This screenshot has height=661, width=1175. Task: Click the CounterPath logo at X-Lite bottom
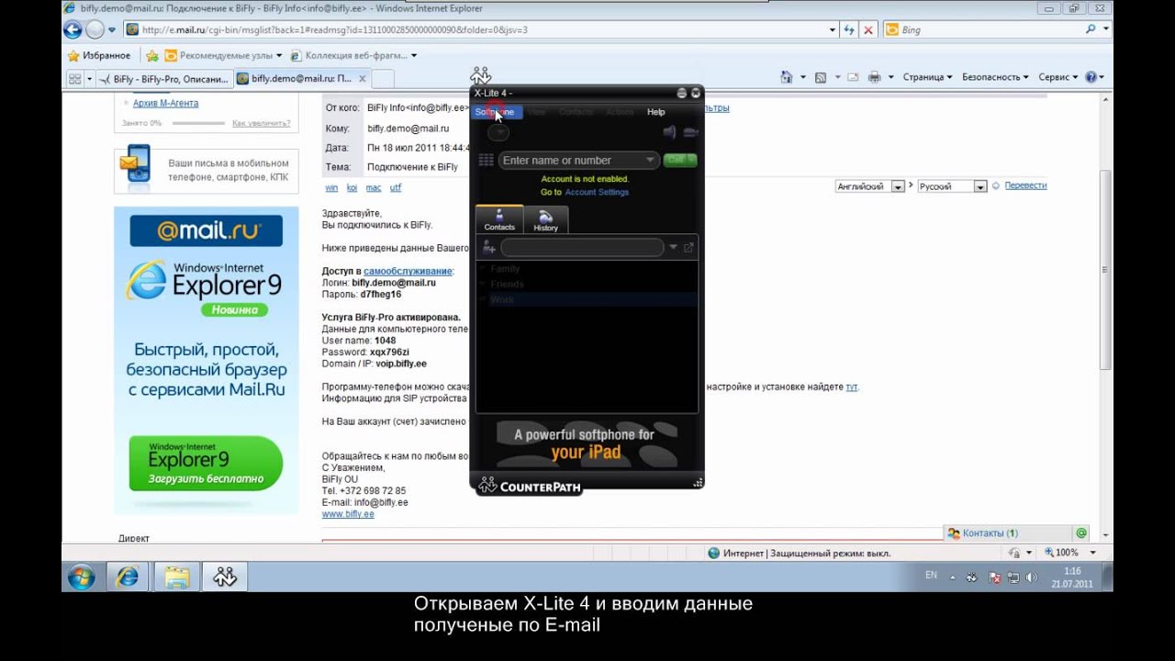coord(530,486)
